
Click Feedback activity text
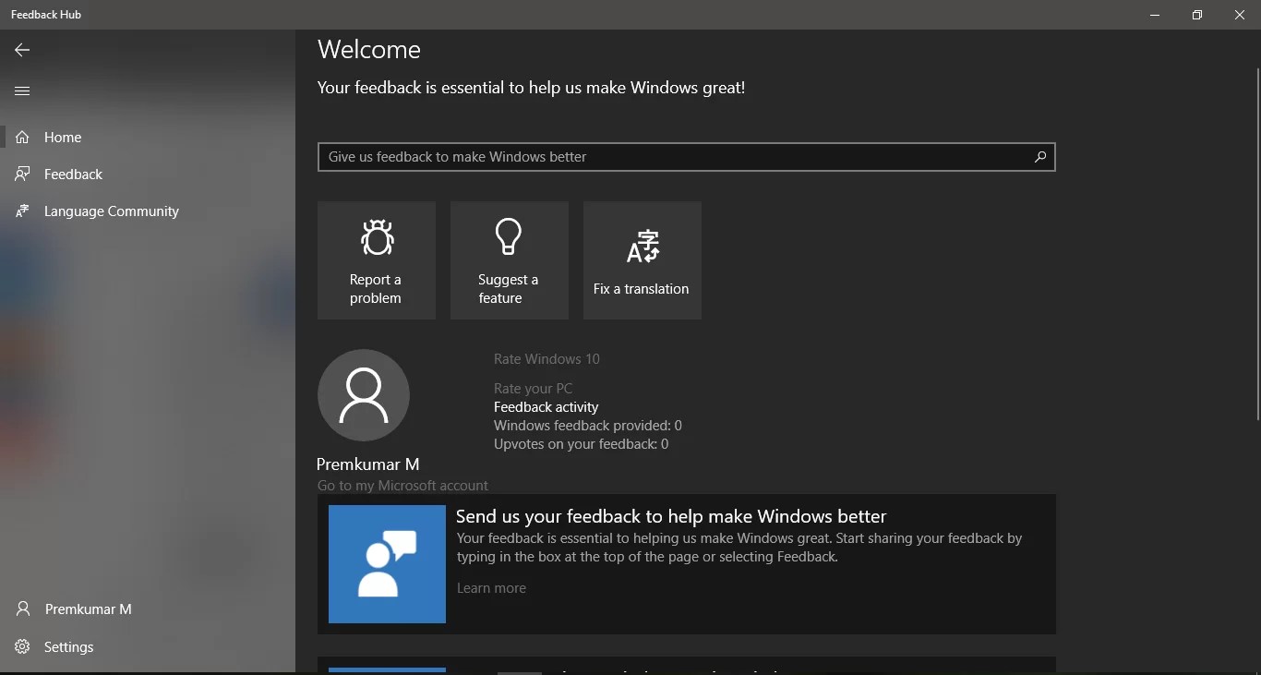pos(546,406)
